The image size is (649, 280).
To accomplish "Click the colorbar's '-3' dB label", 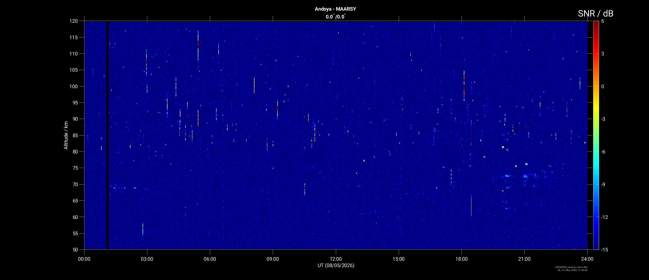I will click(x=604, y=119).
